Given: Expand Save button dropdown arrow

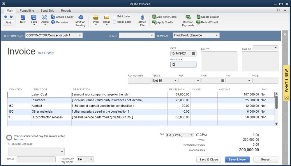Looking at the screenshot, I should click(34, 25).
